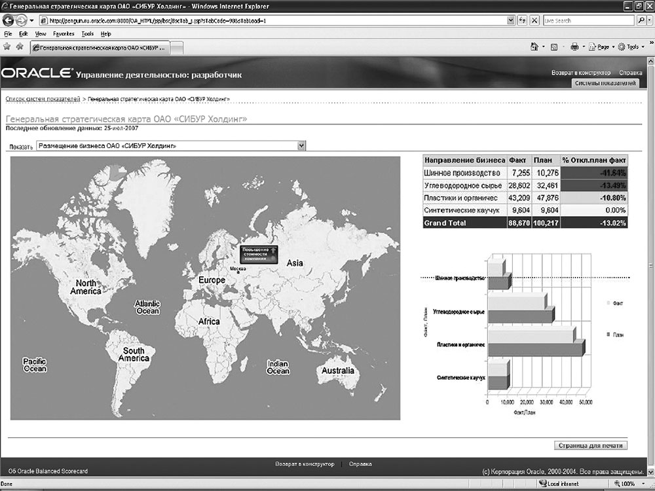Screen dimensions: 655x491
Task: Click the footer Справка link
Action: [360, 464]
